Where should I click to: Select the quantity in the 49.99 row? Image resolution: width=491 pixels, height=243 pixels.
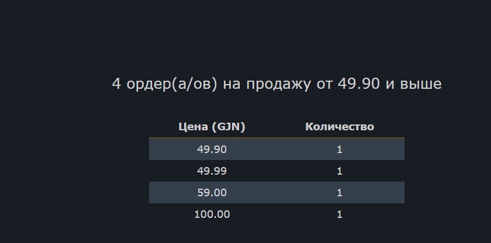(x=340, y=171)
